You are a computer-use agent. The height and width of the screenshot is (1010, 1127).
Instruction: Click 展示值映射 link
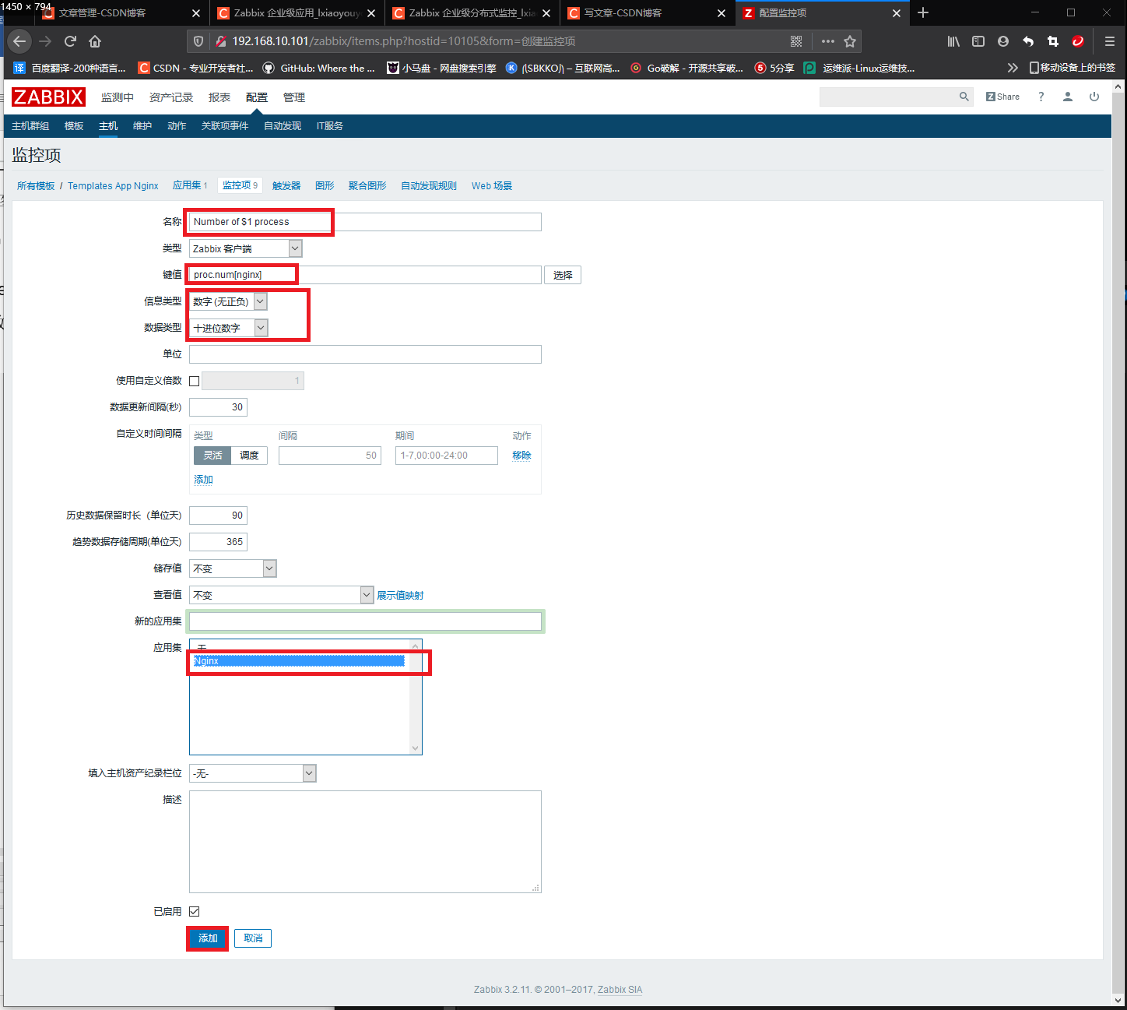pos(400,595)
